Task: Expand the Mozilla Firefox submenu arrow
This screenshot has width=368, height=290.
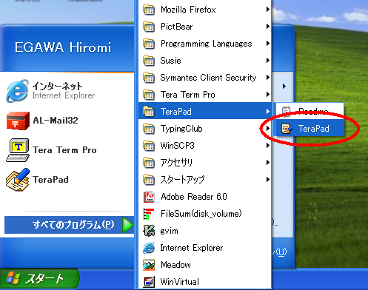Action: [x=268, y=10]
